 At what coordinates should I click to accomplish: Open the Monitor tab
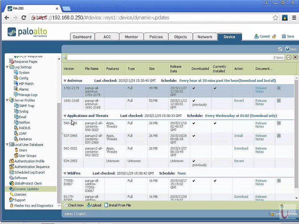point(131,37)
